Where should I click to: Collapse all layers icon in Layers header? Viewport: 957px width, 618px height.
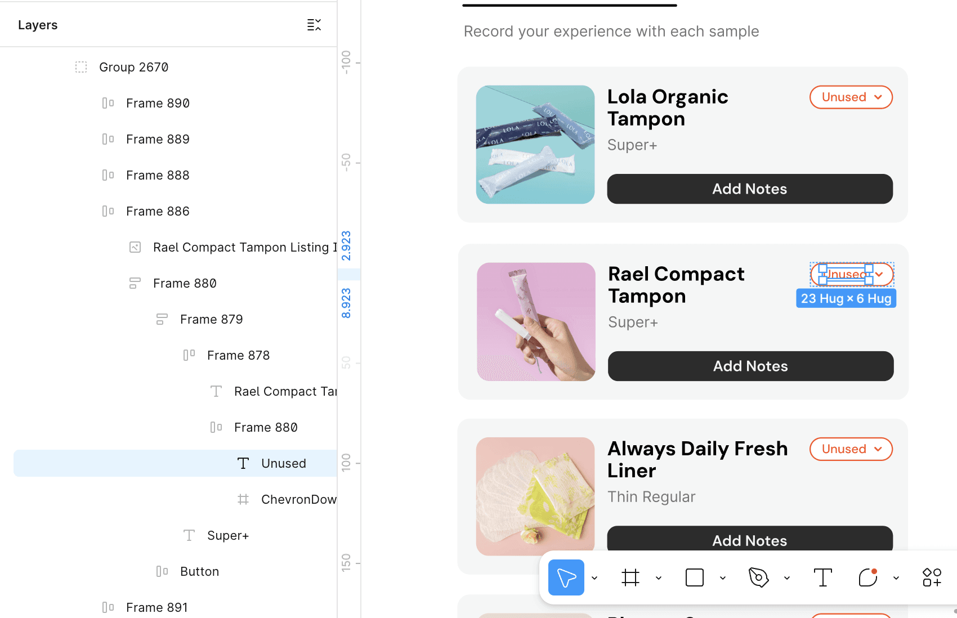(x=314, y=25)
